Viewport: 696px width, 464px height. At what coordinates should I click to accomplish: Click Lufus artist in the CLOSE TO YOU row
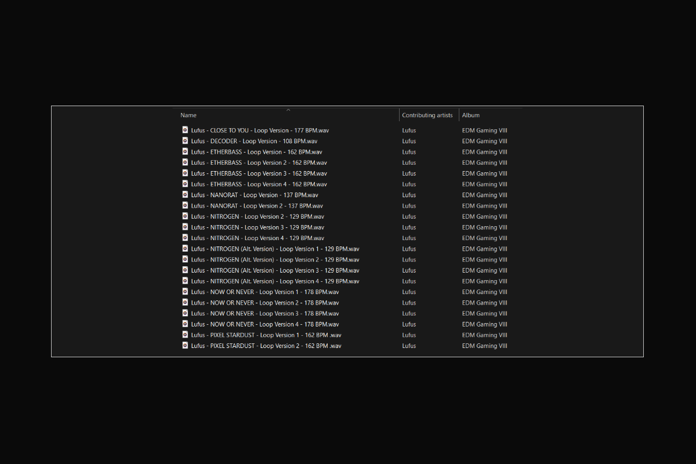pos(409,130)
